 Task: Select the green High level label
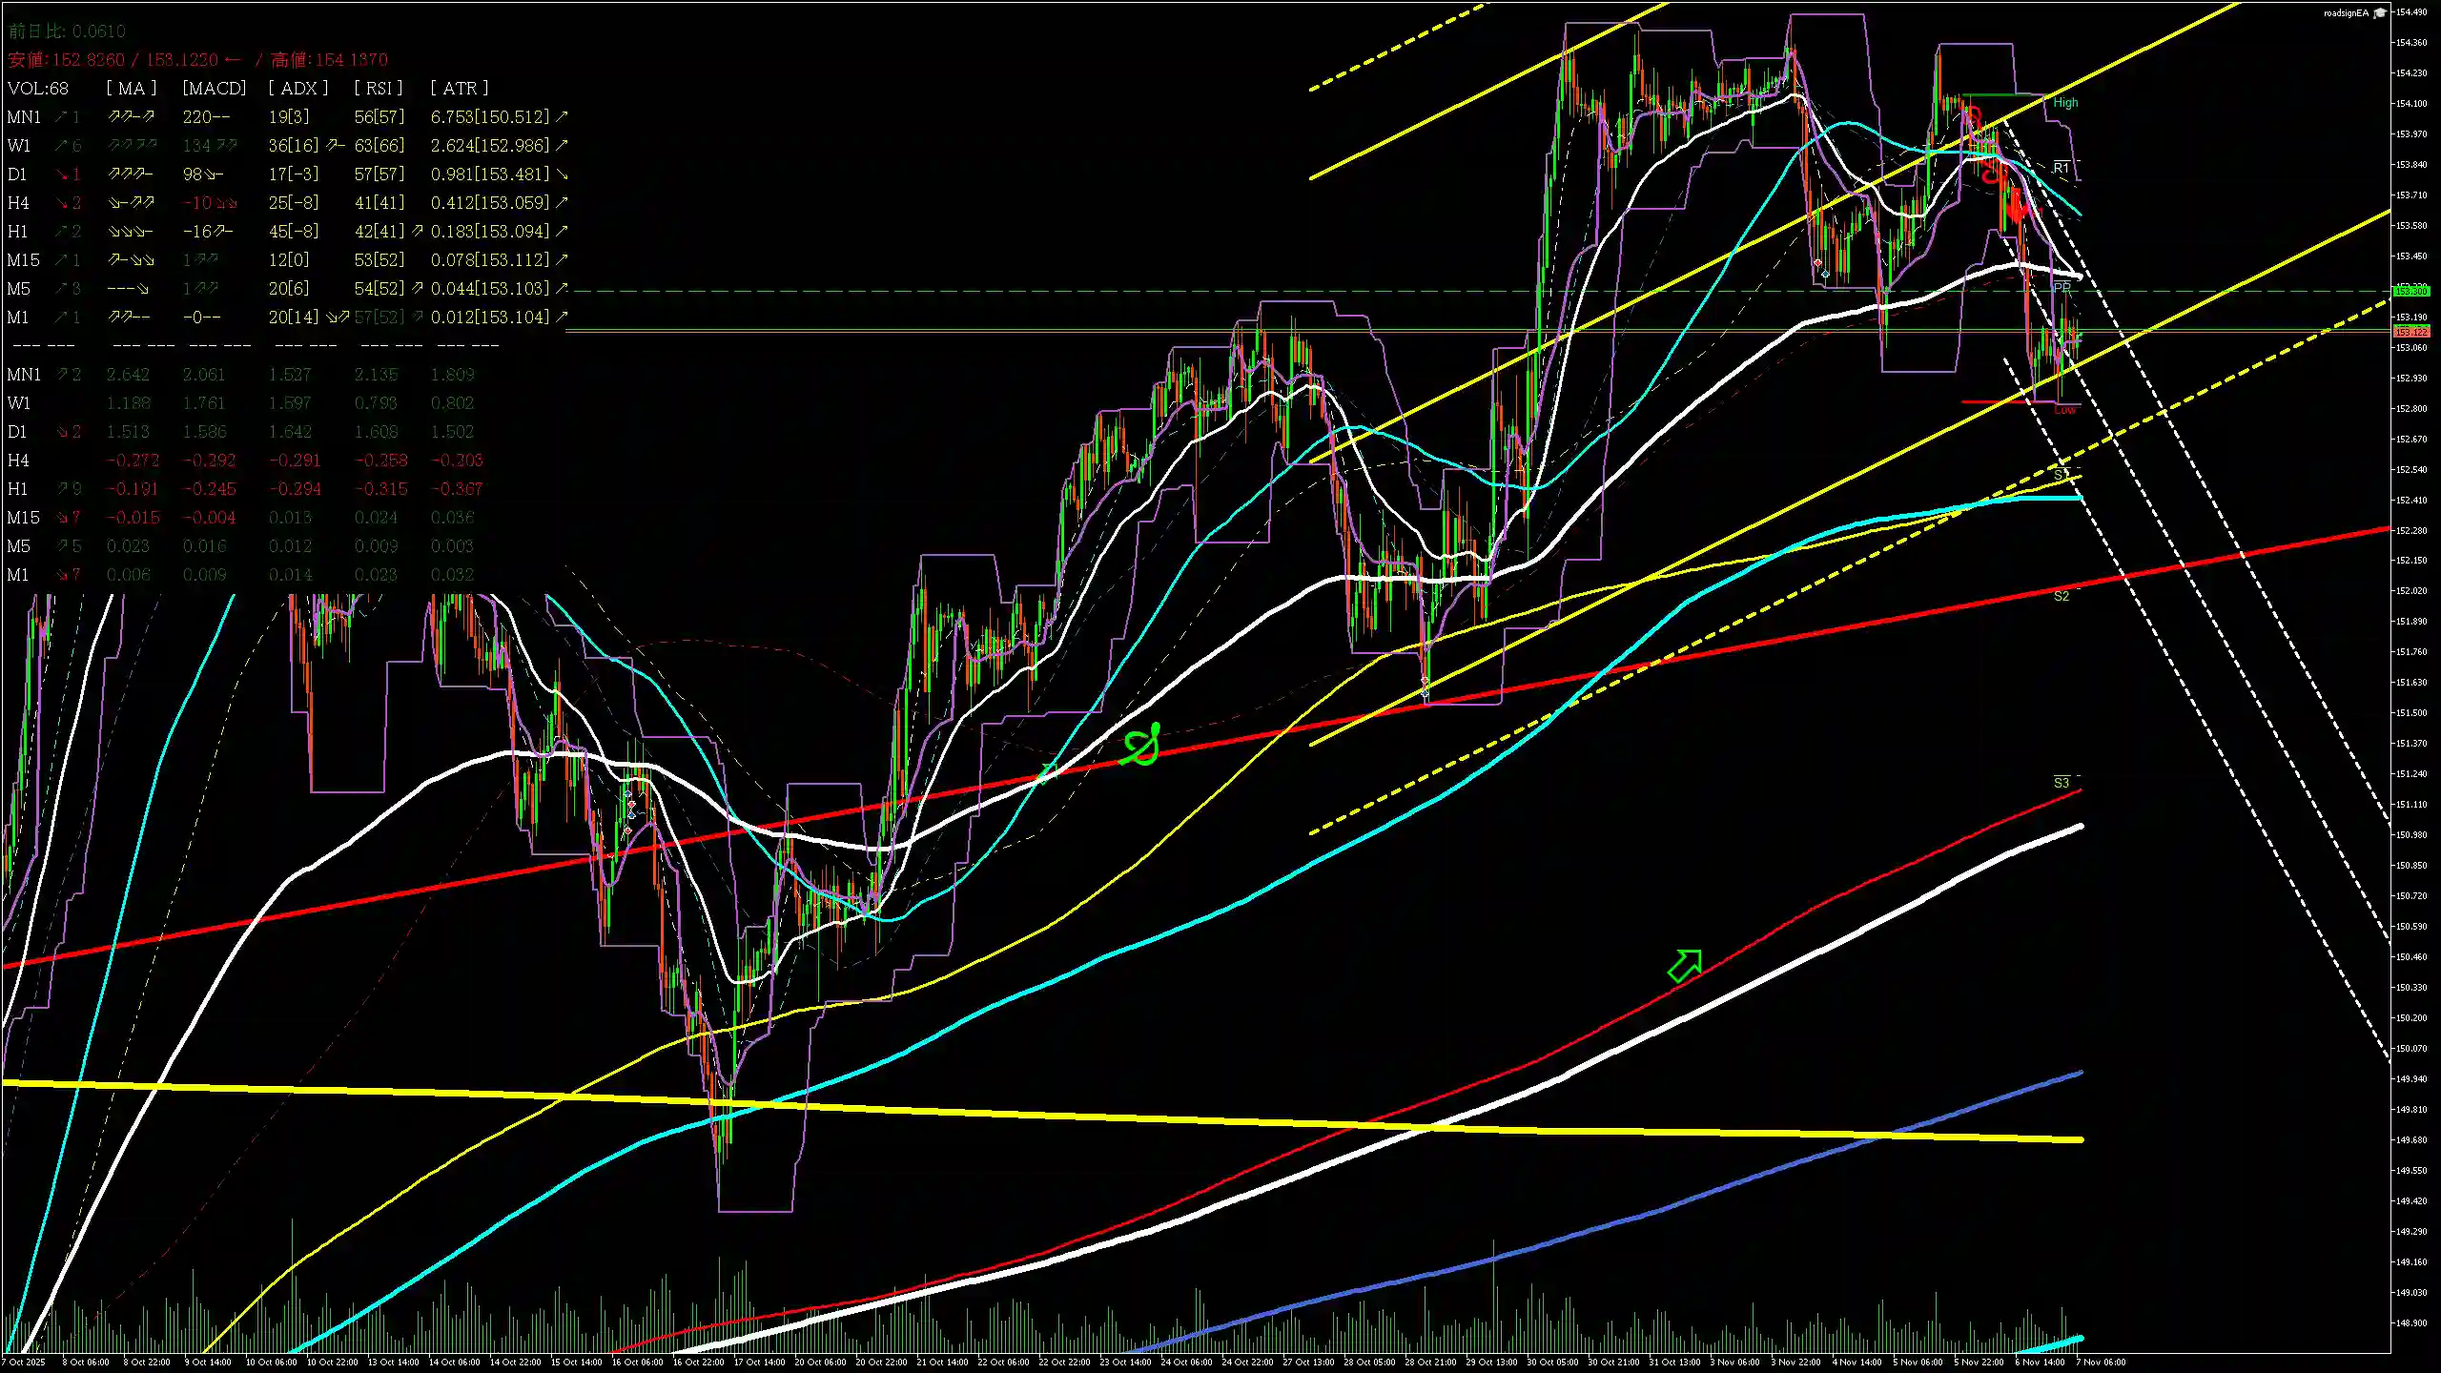(2064, 103)
